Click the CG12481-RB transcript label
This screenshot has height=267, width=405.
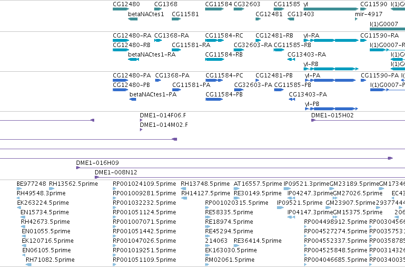click(x=274, y=35)
